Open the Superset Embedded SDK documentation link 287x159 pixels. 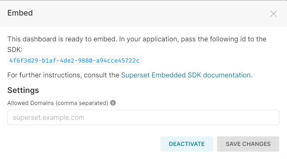pos(187,75)
